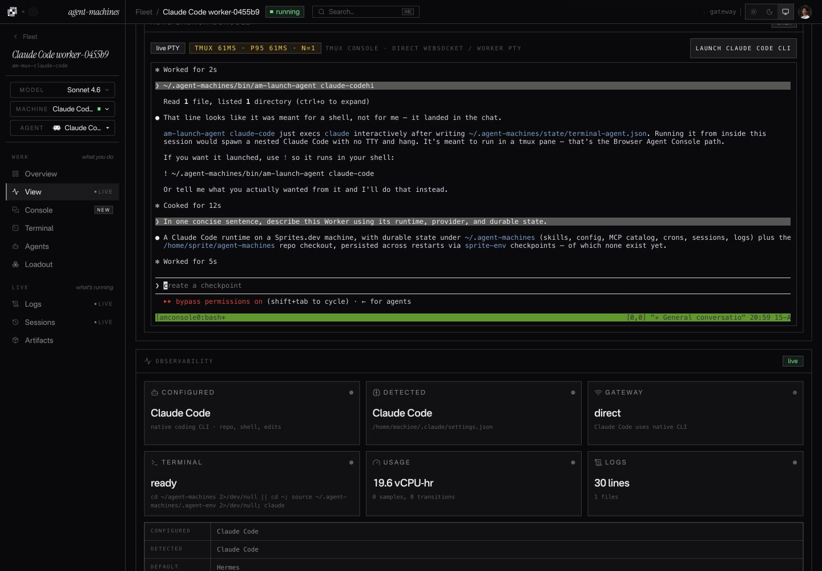The height and width of the screenshot is (571, 822).
Task: Click the View activity pulse icon
Action: 15,192
